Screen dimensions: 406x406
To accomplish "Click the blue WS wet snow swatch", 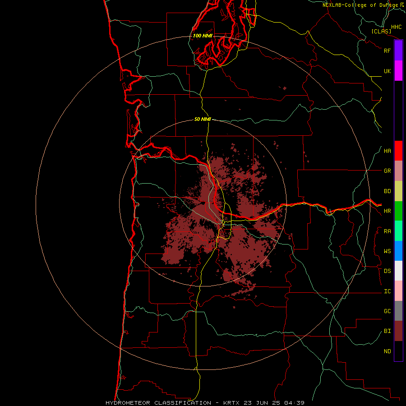I will pyautogui.click(x=398, y=251).
